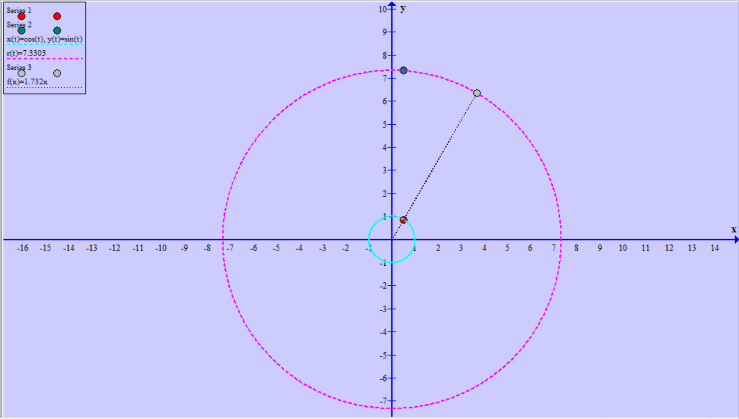Click the black dotted sample line in legend

(x=45, y=87)
